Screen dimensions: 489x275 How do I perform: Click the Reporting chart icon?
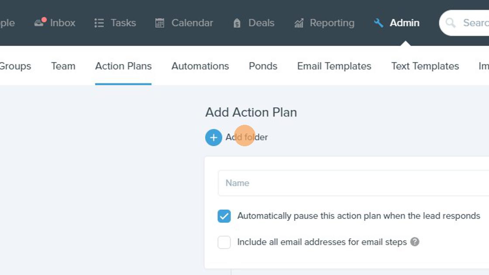coord(299,23)
